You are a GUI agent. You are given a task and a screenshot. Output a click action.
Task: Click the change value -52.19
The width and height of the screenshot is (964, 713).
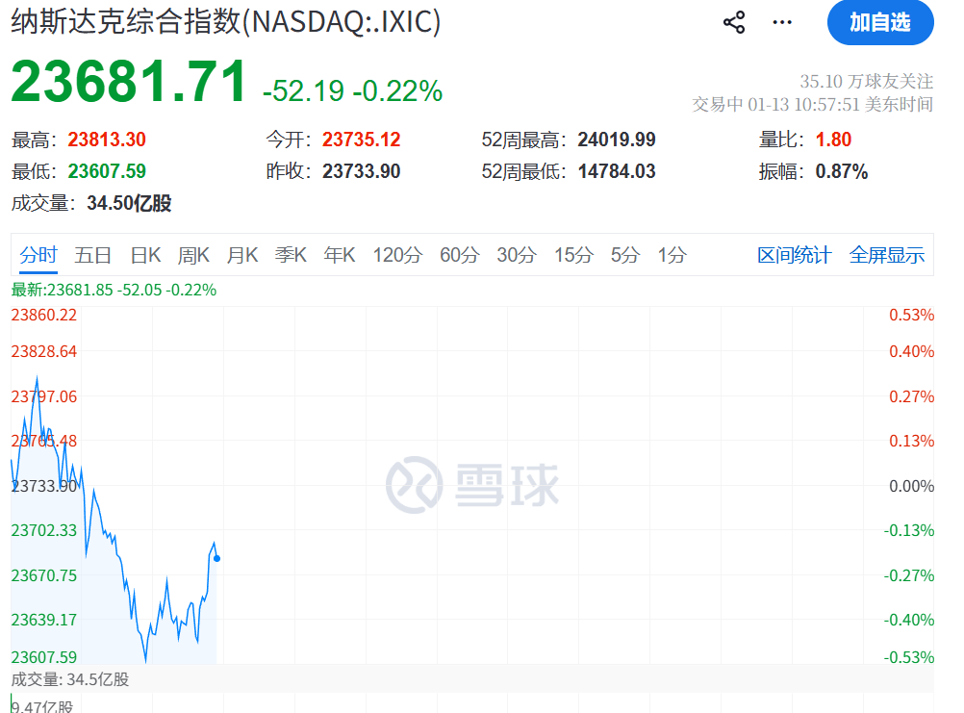click(303, 91)
